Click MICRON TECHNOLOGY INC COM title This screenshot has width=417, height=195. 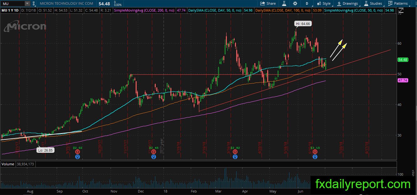(x=66, y=3)
